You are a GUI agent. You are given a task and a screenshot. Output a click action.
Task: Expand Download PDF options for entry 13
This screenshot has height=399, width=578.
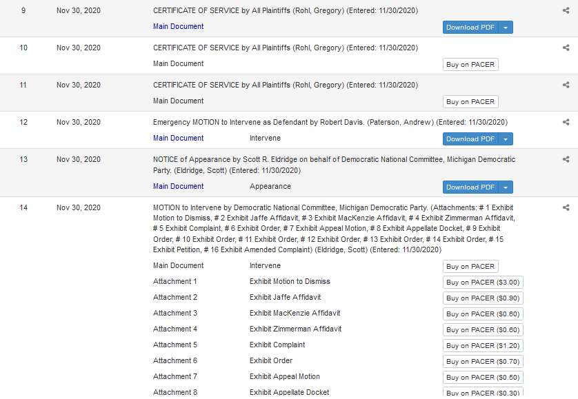[506, 187]
